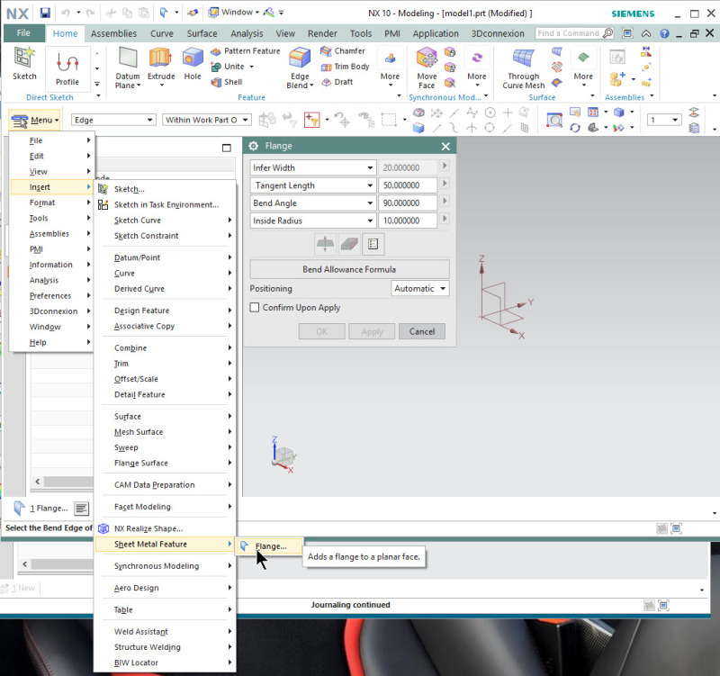Click the first icon below Inside Radius
The image size is (720, 676).
325,244
